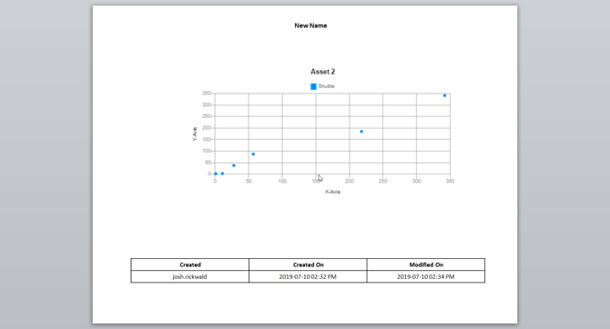Image resolution: width=610 pixels, height=329 pixels.
Task: Select the '2019-07-10 02:32 PM' cell
Action: [308, 276]
